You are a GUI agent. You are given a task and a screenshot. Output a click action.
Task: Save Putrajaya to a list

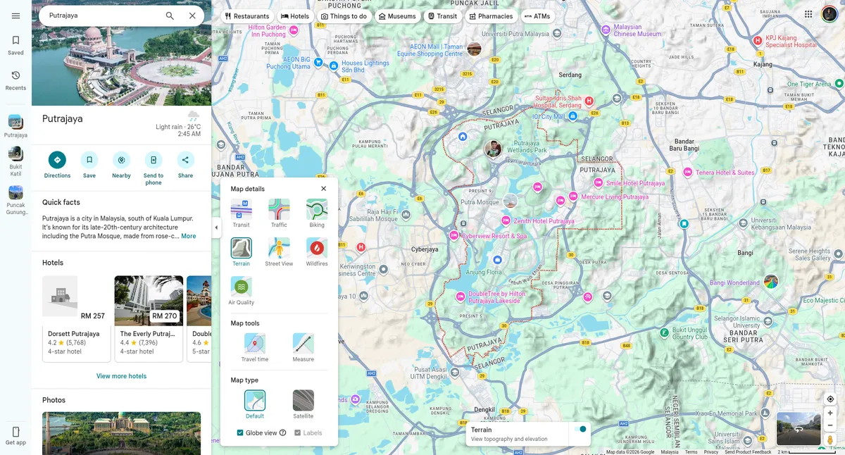coord(89,164)
